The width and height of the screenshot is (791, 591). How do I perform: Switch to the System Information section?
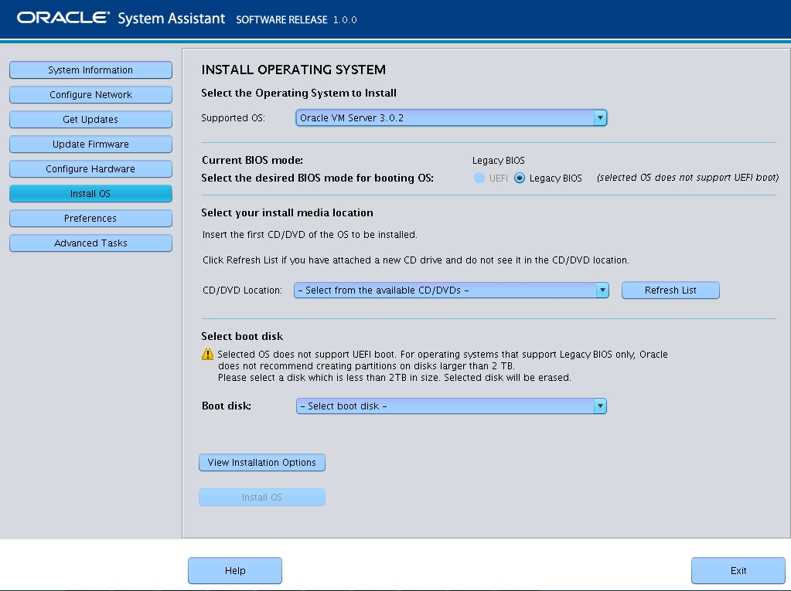pyautogui.click(x=90, y=70)
